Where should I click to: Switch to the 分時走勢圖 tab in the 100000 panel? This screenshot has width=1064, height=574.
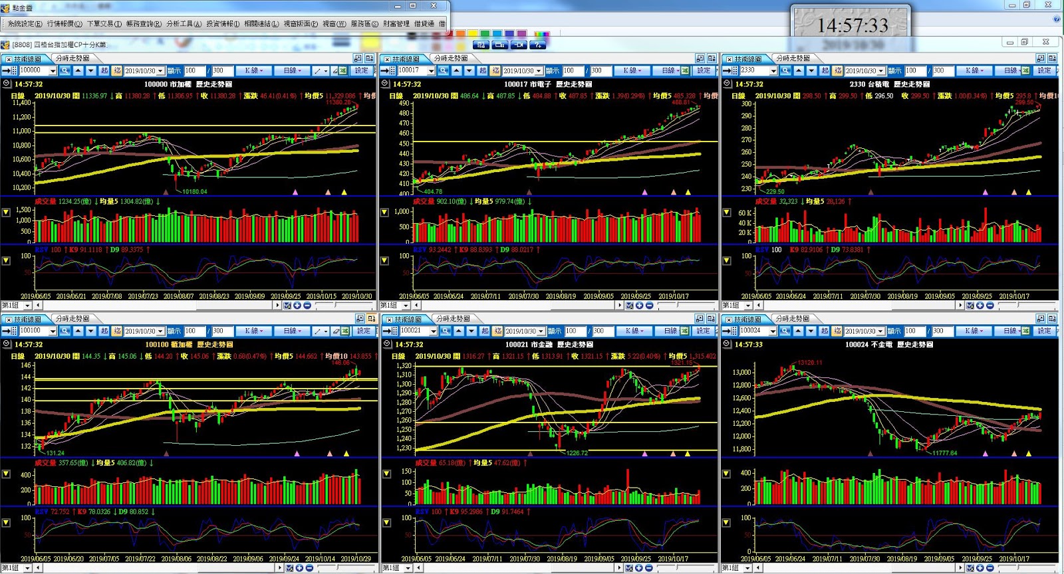point(72,58)
